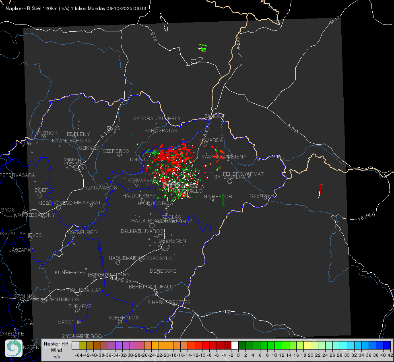This screenshot has height=362, width=394.
Task: Click the MEZŐCSÁT city label
Action: click(87, 202)
